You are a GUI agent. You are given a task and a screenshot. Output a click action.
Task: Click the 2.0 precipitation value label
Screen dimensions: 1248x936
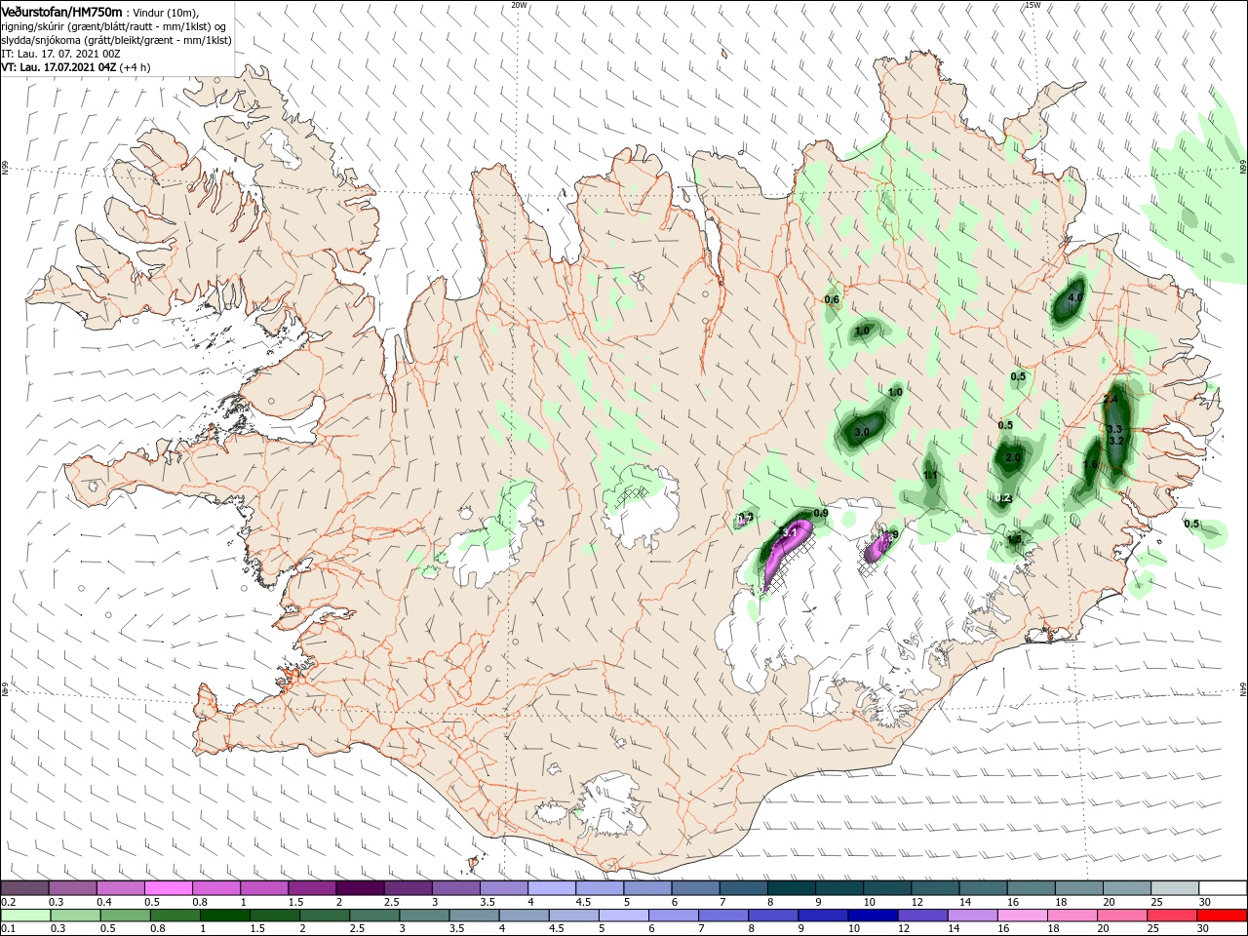coord(1012,457)
